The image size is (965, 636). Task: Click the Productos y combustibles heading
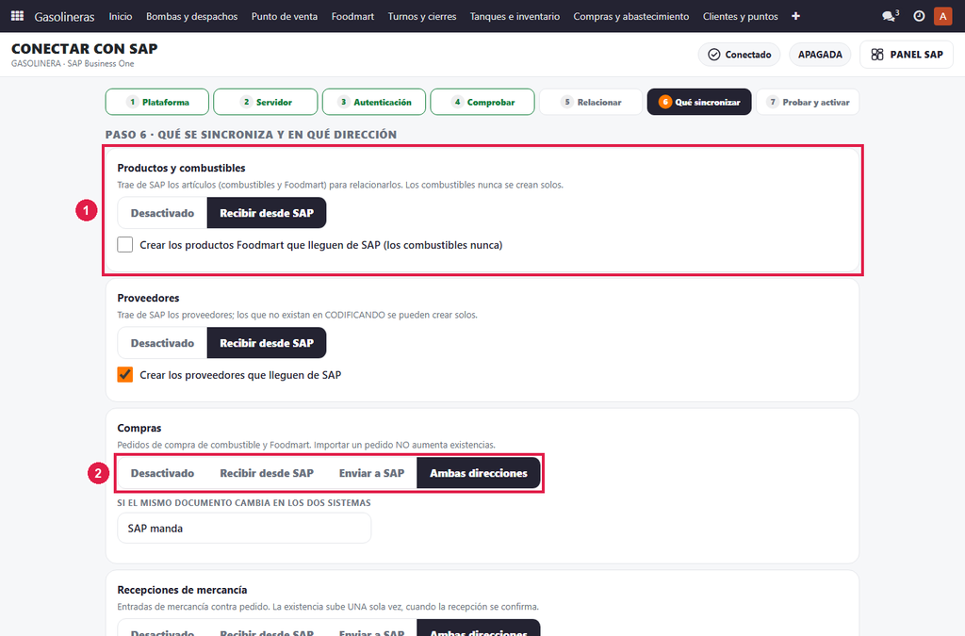tap(182, 168)
